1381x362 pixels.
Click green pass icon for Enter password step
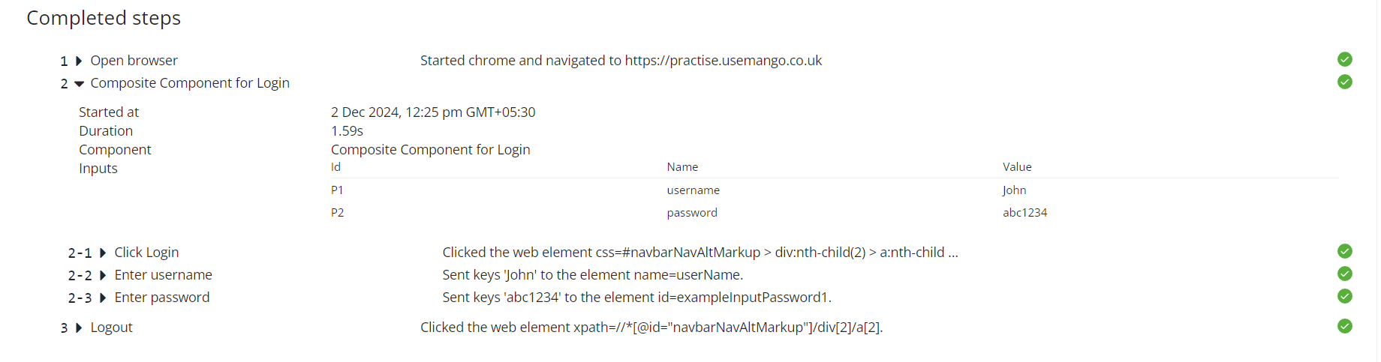point(1344,296)
